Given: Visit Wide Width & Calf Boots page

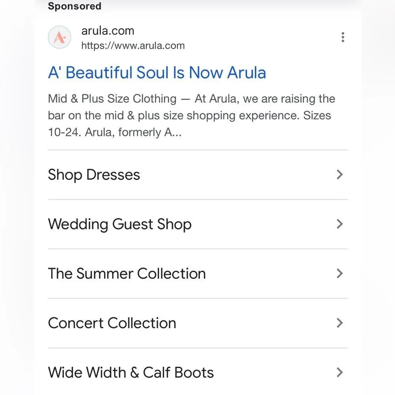Looking at the screenshot, I should click(x=131, y=372).
